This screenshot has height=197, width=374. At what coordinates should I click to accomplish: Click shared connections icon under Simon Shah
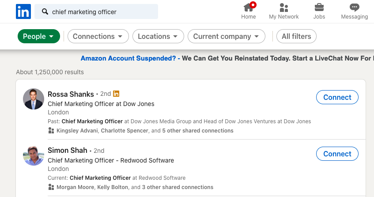tap(51, 187)
